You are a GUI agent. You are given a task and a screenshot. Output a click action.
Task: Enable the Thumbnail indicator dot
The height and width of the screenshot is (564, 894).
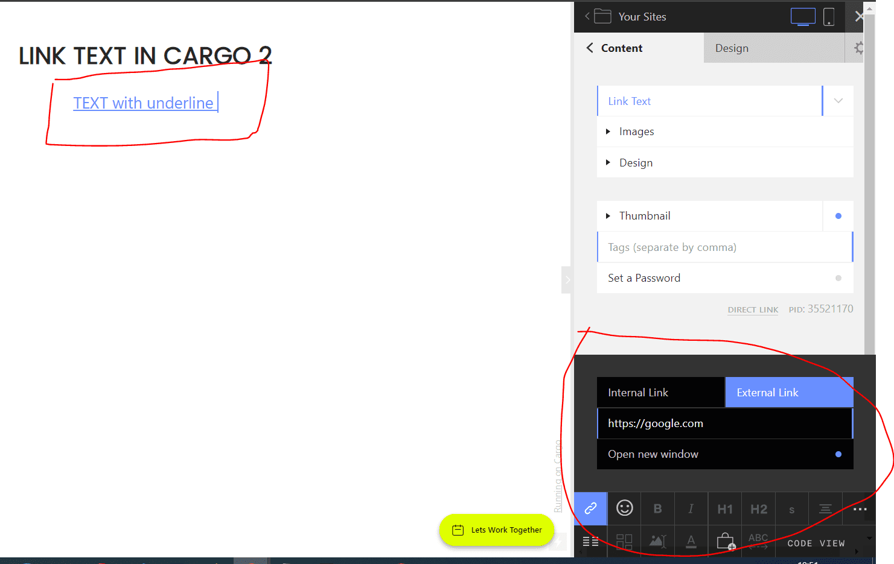click(x=838, y=215)
